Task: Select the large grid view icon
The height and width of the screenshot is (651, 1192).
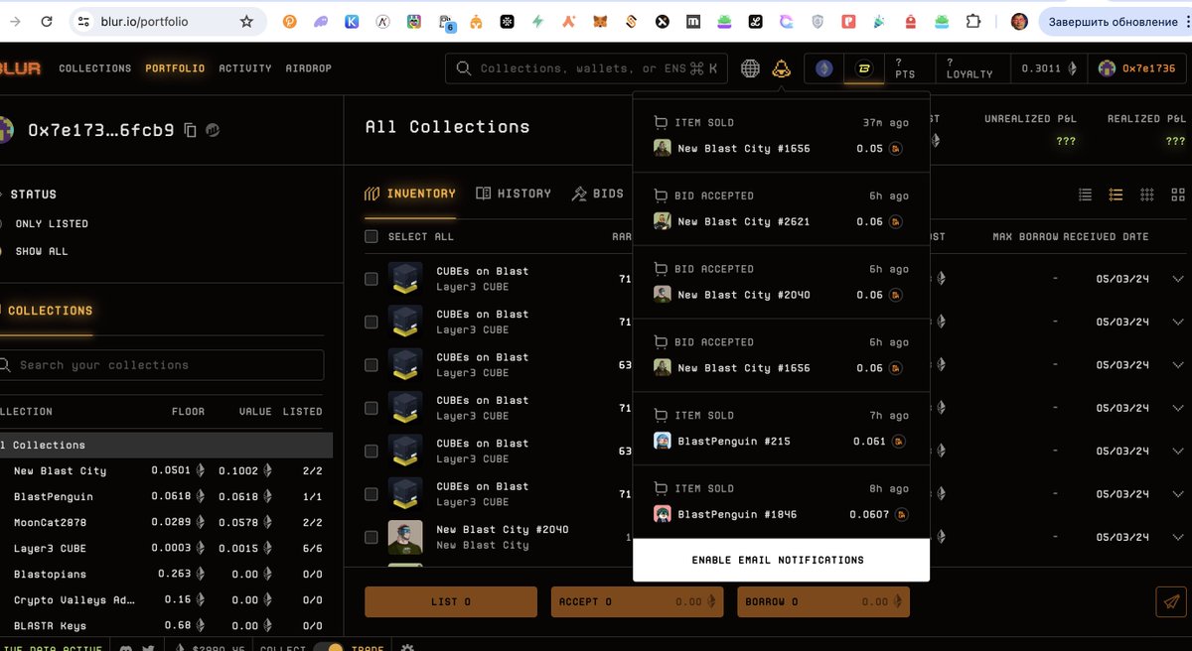Action: [x=1177, y=195]
